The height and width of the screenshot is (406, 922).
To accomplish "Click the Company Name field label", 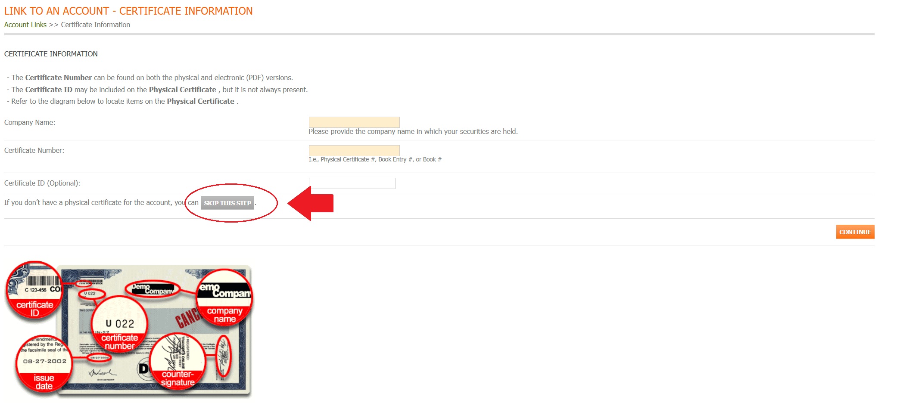I will (x=30, y=122).
